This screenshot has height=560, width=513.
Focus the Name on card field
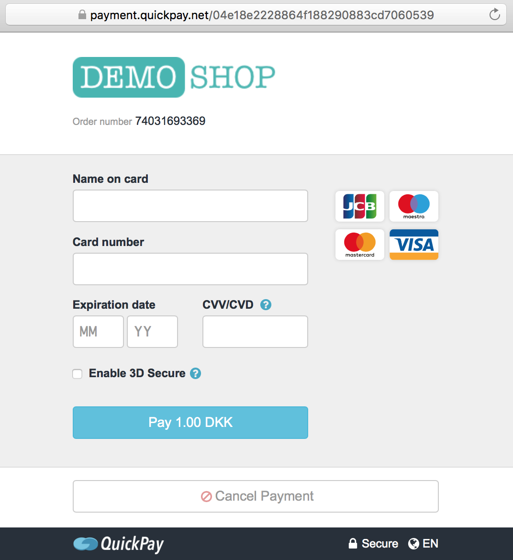point(190,206)
